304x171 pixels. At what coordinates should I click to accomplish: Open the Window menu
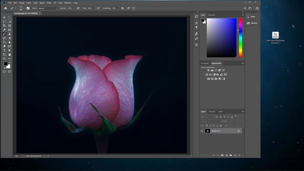(x=68, y=3)
